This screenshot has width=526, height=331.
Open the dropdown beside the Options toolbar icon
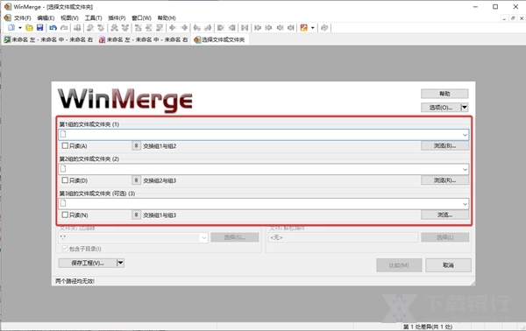pos(312,28)
